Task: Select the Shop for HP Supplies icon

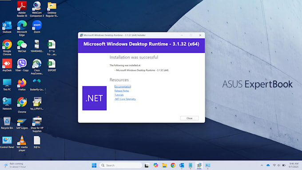Action: point(37,124)
